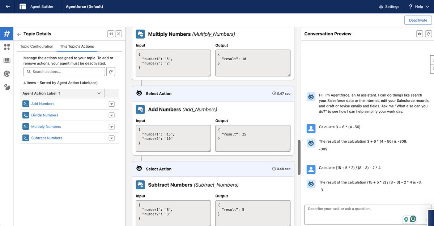
Task: Open the Divide Numbers action link
Action: click(45, 115)
